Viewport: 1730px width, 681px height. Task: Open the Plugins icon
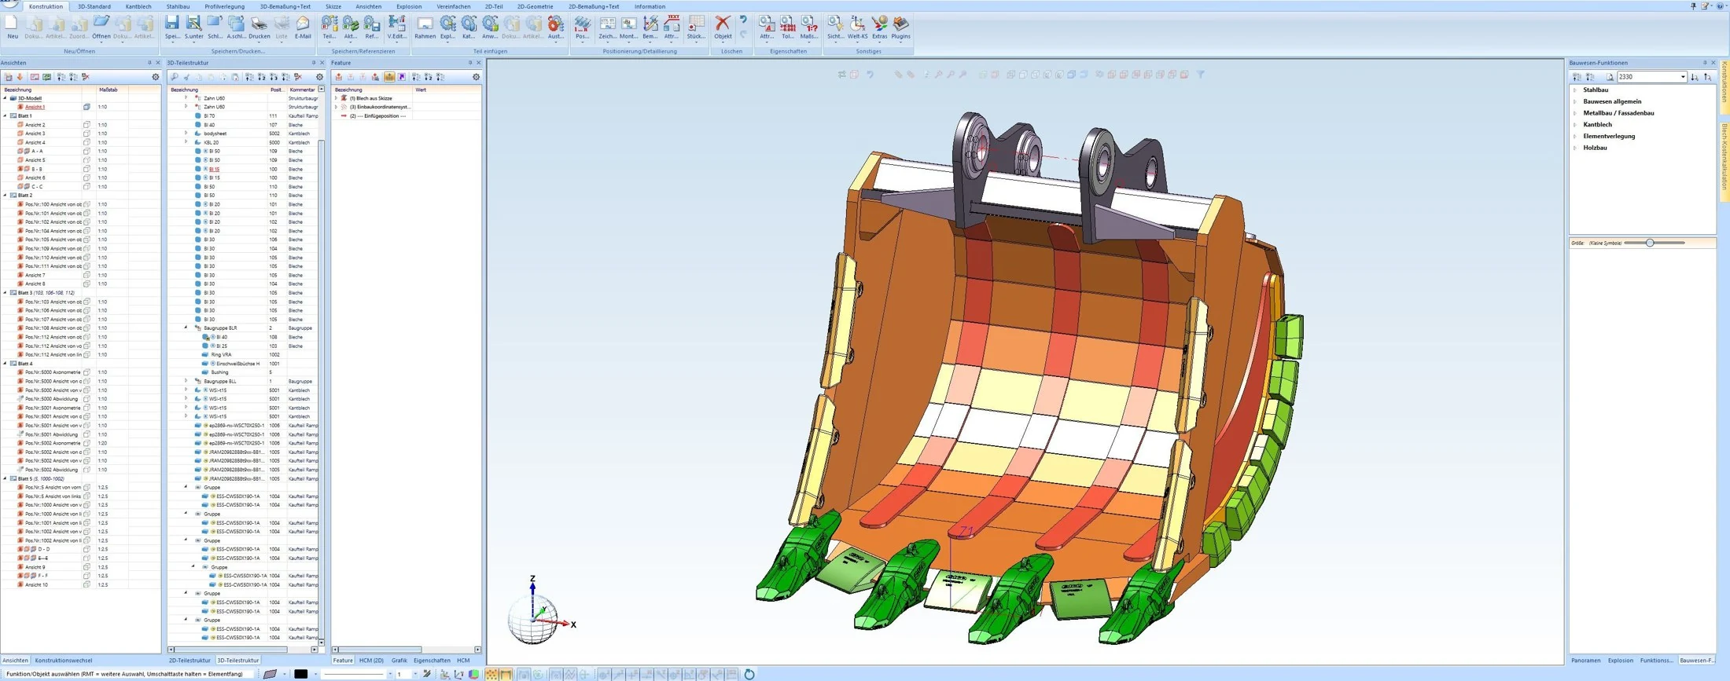pos(901,27)
